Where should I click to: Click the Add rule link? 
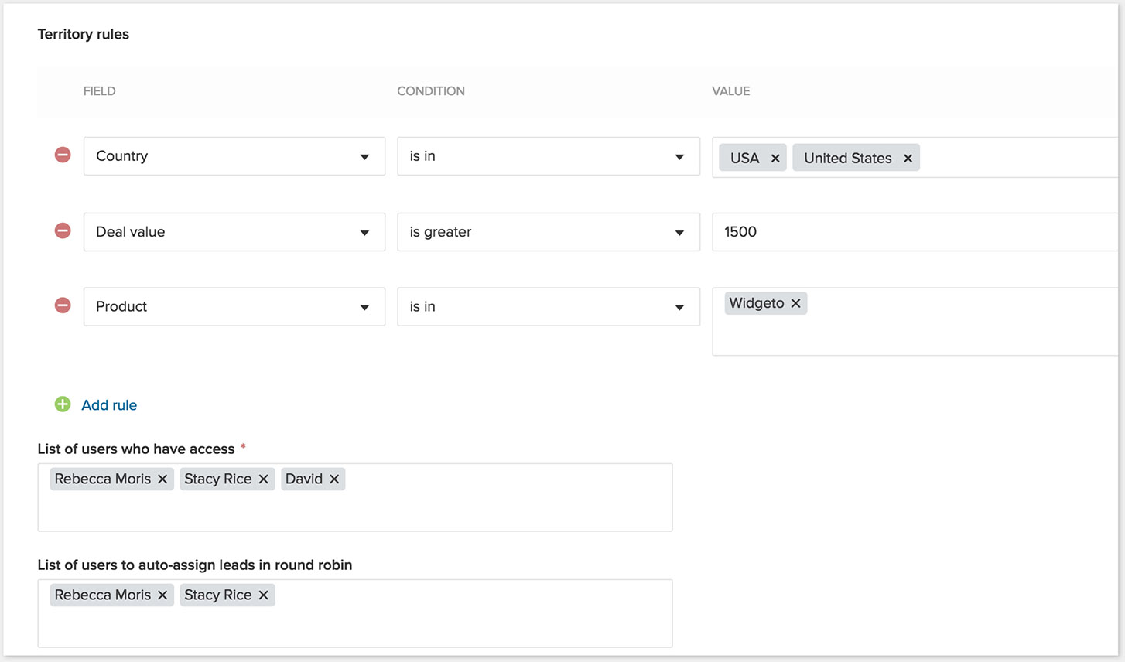pyautogui.click(x=109, y=405)
